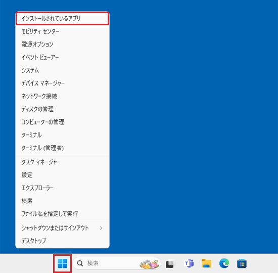Open Microsoft Teams from the taskbar
Image resolution: width=278 pixels, height=273 pixels.
pos(189,263)
